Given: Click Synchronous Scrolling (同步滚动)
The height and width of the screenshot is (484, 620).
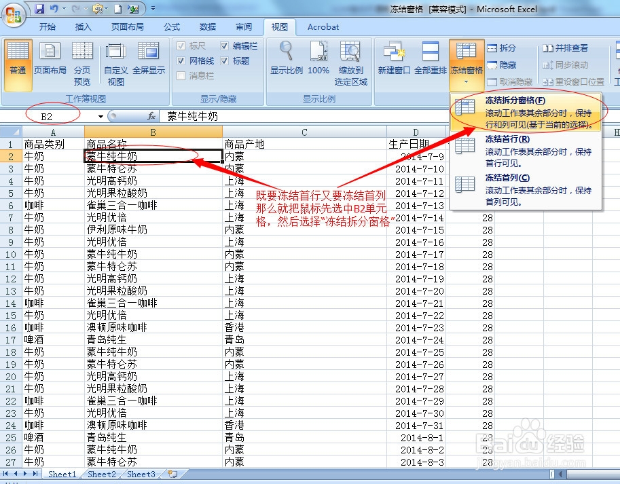Looking at the screenshot, I should pos(566,64).
